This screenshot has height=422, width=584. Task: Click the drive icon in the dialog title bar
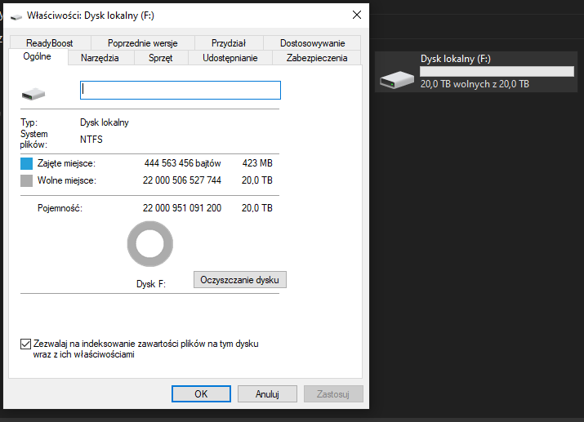tap(16, 16)
